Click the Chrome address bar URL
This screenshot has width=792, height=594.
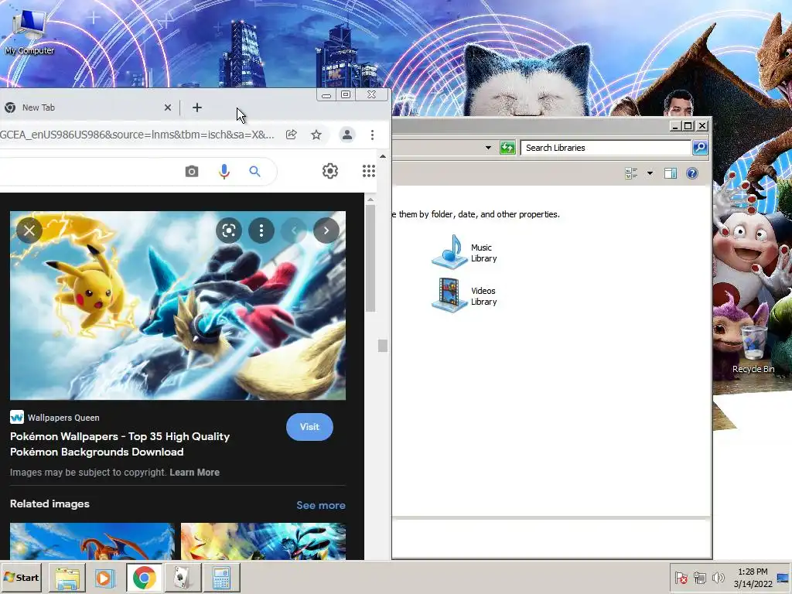click(x=137, y=135)
